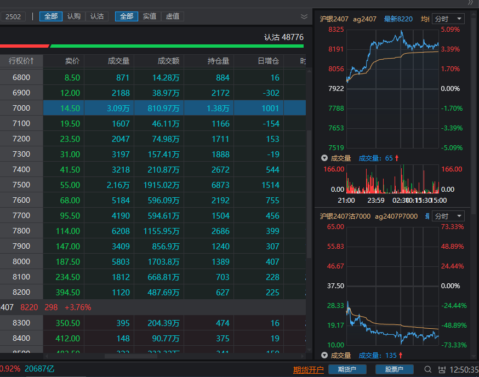Click the 12:50:35 clock display
Image resolution: width=479 pixels, height=377 pixels.
(x=464, y=370)
